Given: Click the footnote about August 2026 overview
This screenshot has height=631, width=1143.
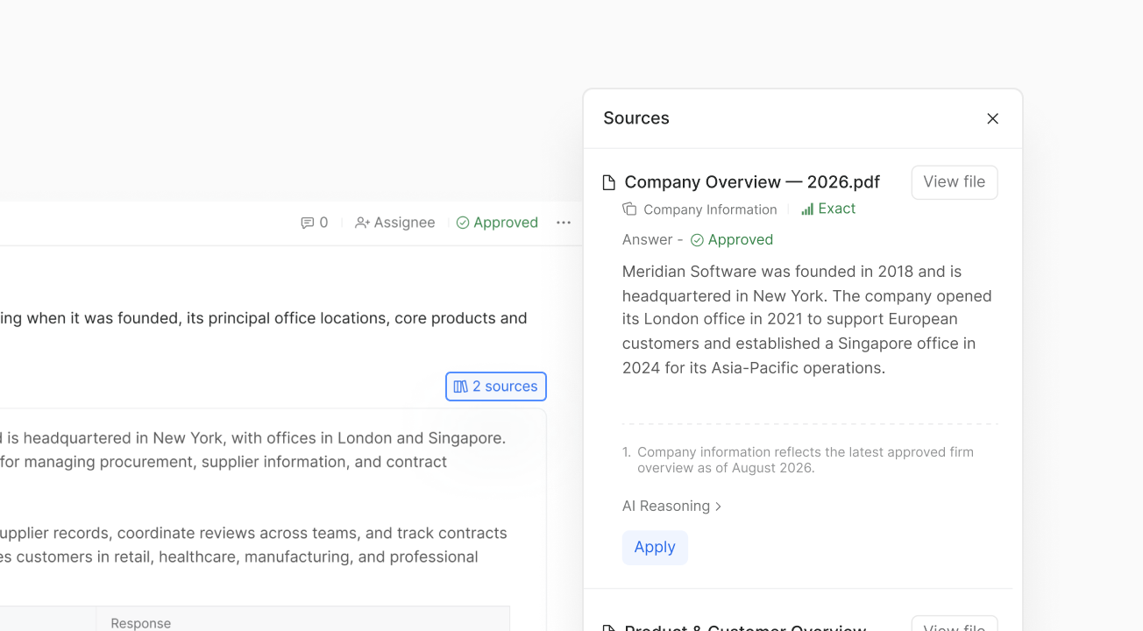Looking at the screenshot, I should (x=806, y=460).
